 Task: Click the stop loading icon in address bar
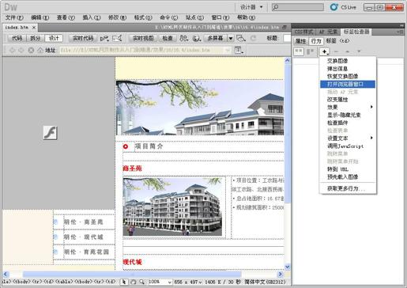click(31, 50)
